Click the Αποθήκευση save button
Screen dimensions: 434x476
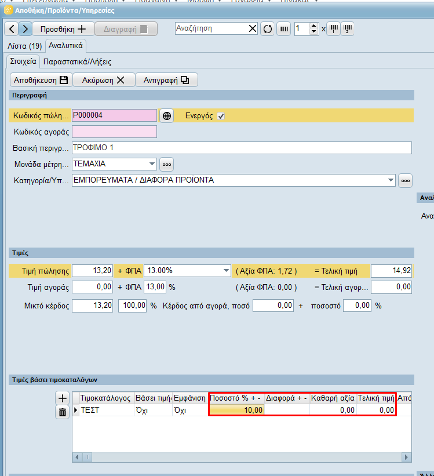41,80
